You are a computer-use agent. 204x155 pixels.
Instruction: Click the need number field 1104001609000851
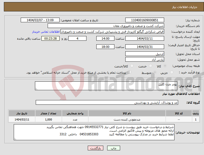coord(144,20)
